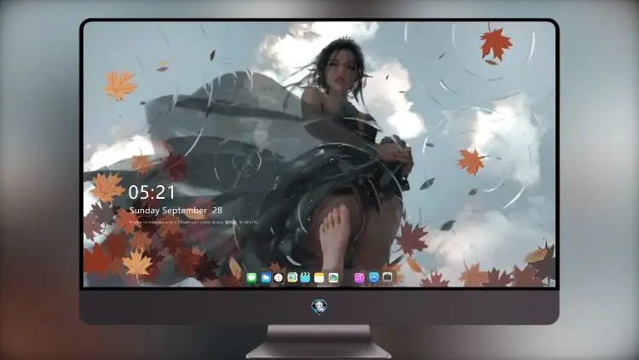Click the logo badge on the monitor chin
The width and height of the screenshot is (639, 360).
[x=319, y=307]
